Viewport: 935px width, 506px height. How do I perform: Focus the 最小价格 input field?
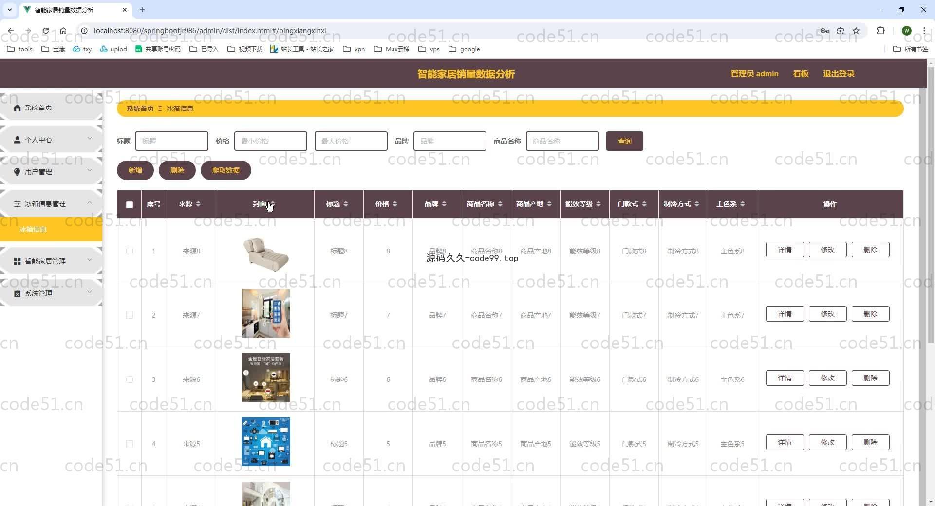[271, 141]
